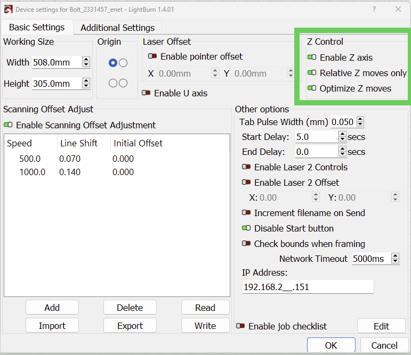411x355 pixels.
Task: Toggle Increment filename on Send
Action: coord(246,212)
